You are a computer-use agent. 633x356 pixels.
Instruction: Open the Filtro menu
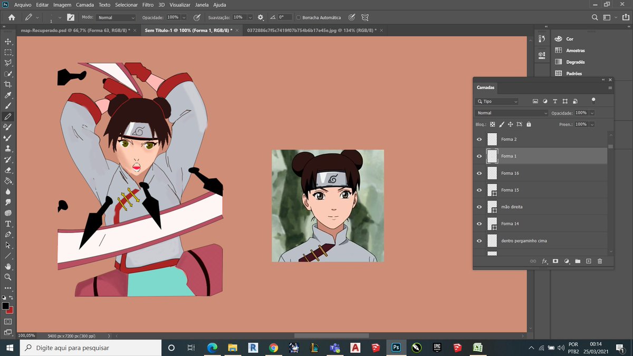[x=148, y=5]
